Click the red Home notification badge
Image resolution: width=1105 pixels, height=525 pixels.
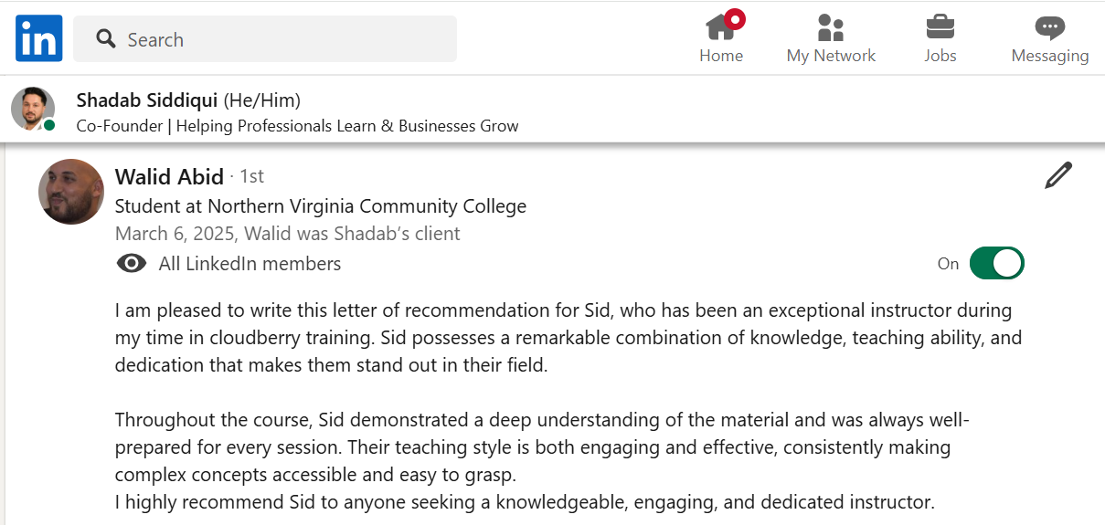(x=734, y=18)
